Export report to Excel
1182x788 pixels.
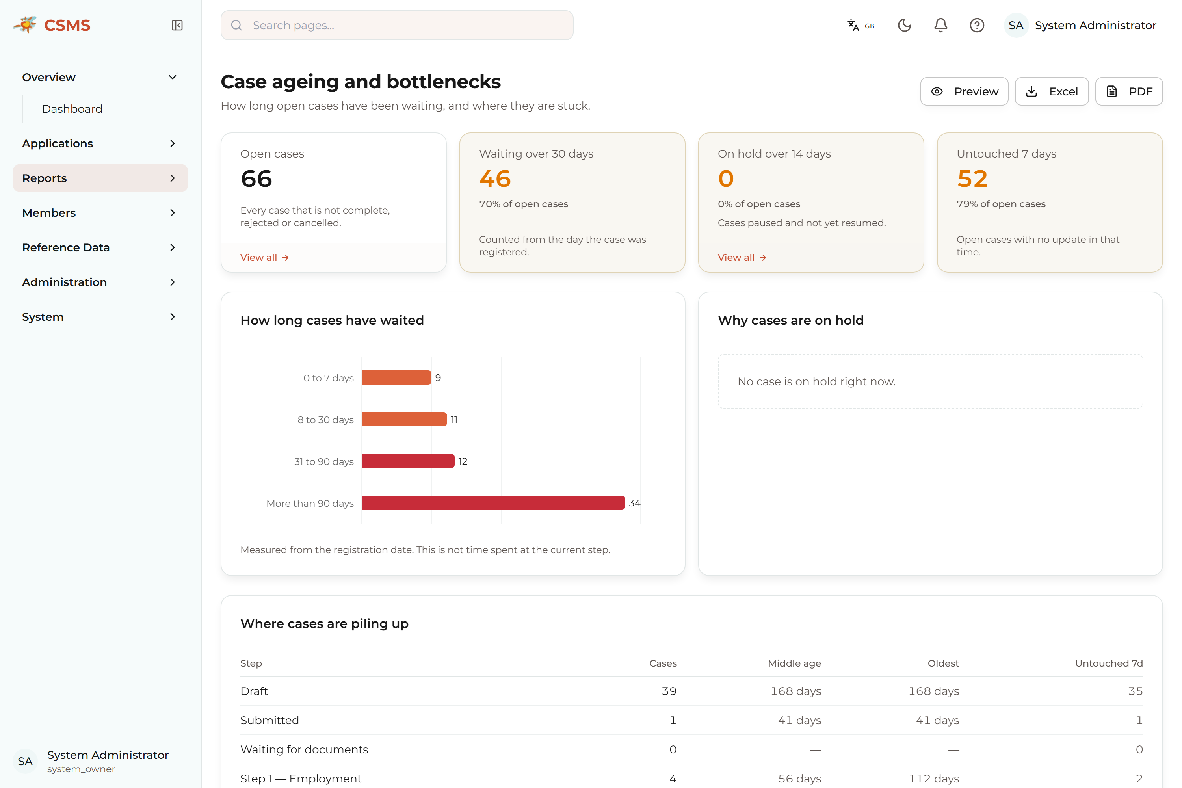click(1051, 91)
